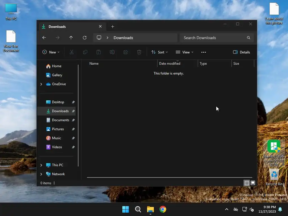The image size is (288, 216).
Task: Select New Text Document on desktop
Action: (11, 41)
